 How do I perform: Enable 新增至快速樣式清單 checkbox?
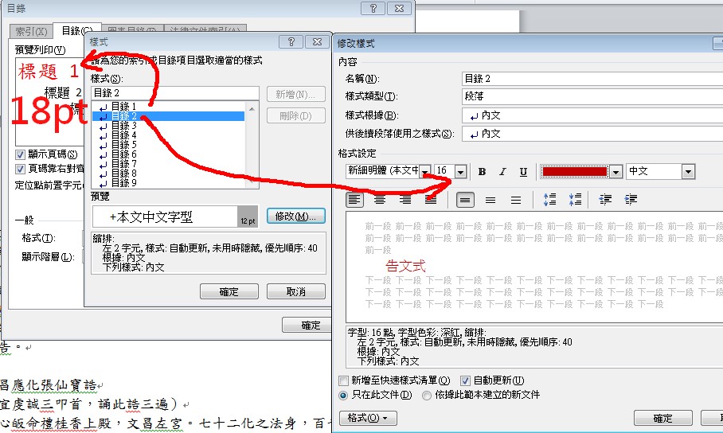(x=344, y=381)
